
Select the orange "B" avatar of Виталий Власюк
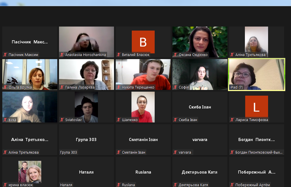pyautogui.click(x=143, y=42)
